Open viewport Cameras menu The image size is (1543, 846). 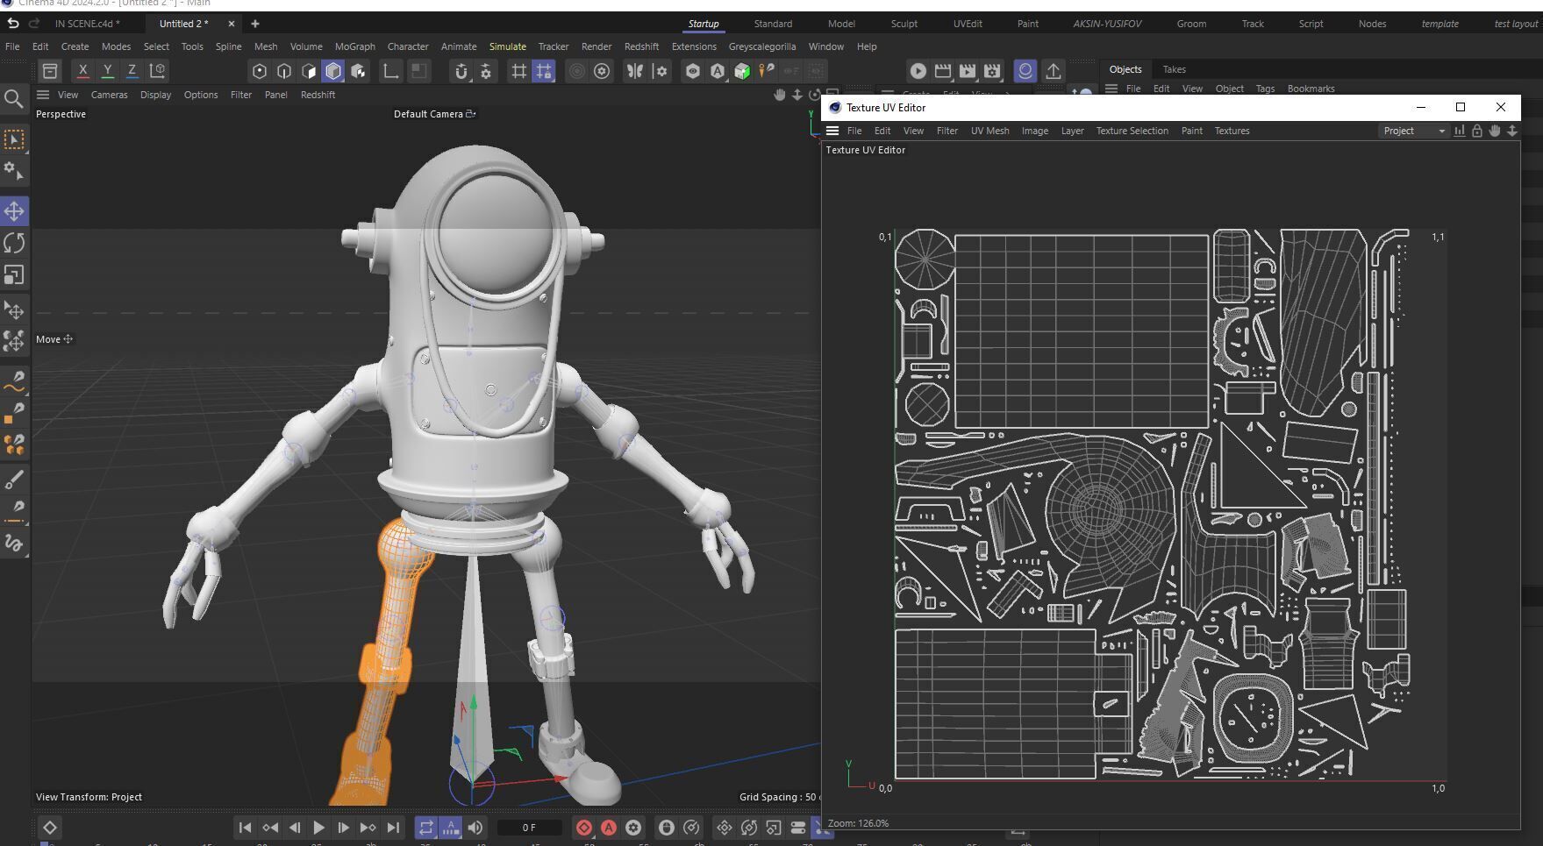(110, 95)
